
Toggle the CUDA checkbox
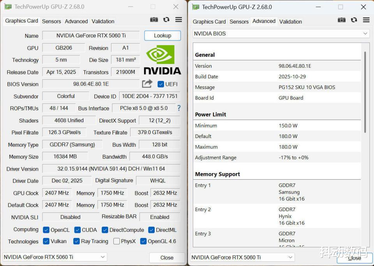point(77,230)
